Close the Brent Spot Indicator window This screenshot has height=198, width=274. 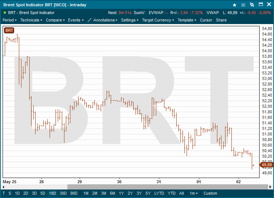point(269,4)
